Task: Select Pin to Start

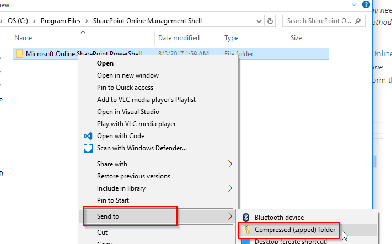Action: pyautogui.click(x=113, y=200)
